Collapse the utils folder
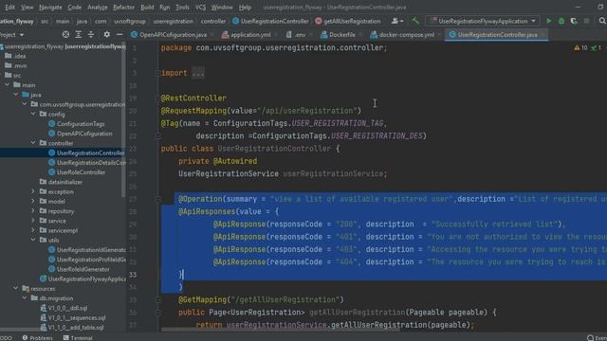The image size is (607, 341). [33, 240]
